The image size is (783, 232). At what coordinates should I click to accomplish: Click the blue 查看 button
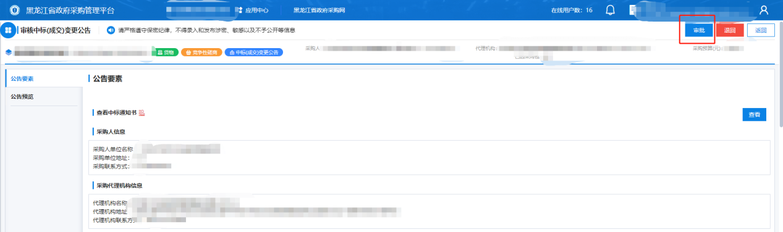point(754,114)
